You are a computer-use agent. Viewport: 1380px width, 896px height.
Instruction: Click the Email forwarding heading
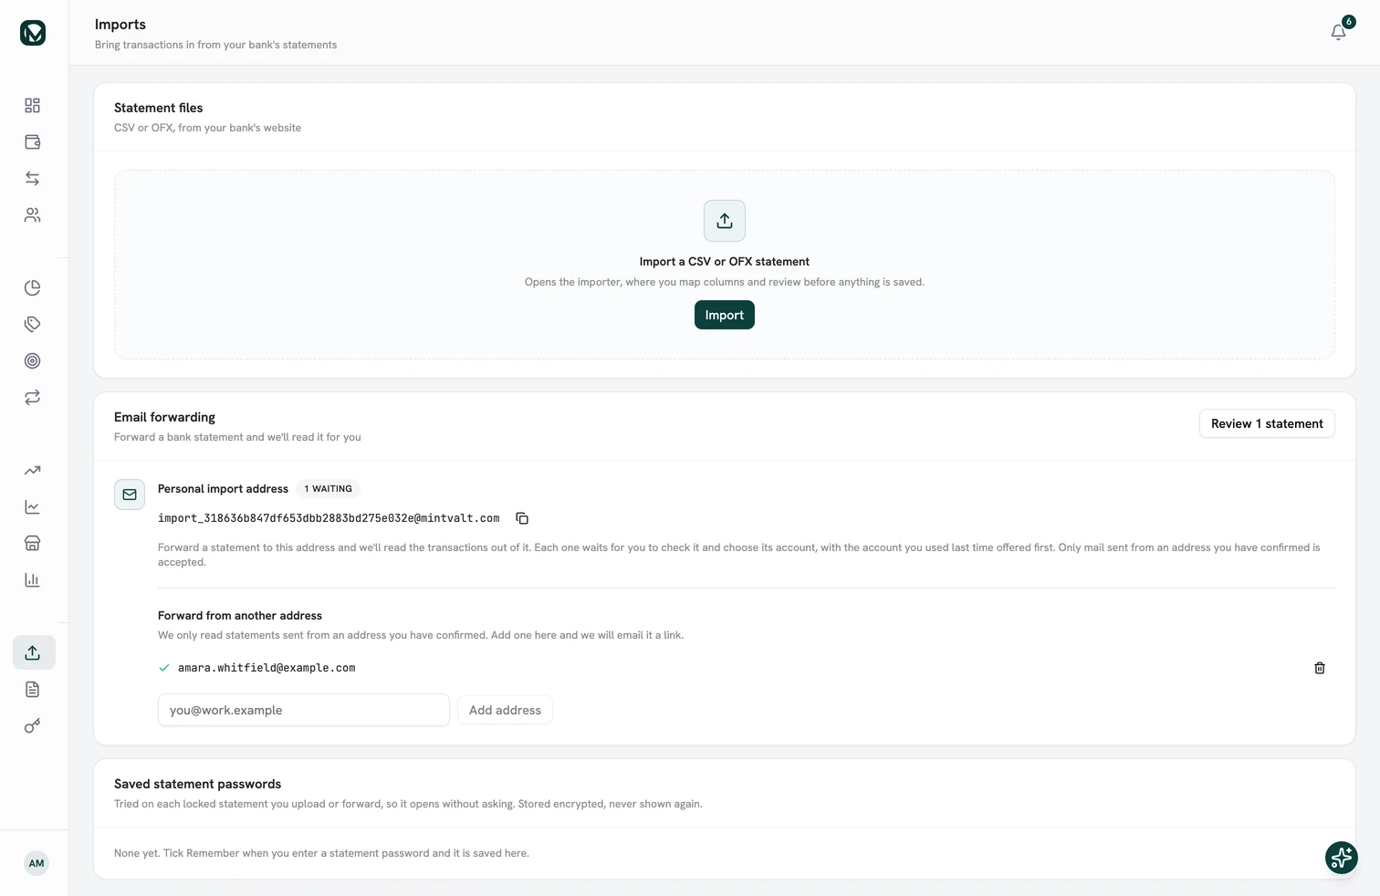[164, 417]
